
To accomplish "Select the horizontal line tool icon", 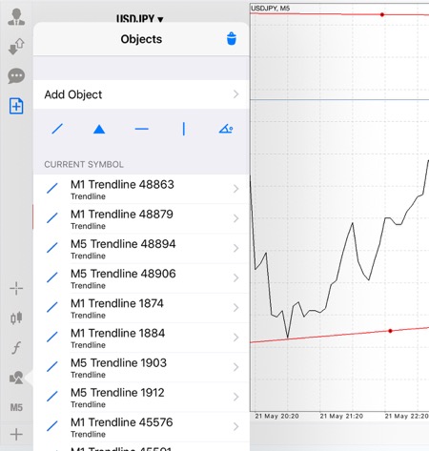I will coord(141,129).
